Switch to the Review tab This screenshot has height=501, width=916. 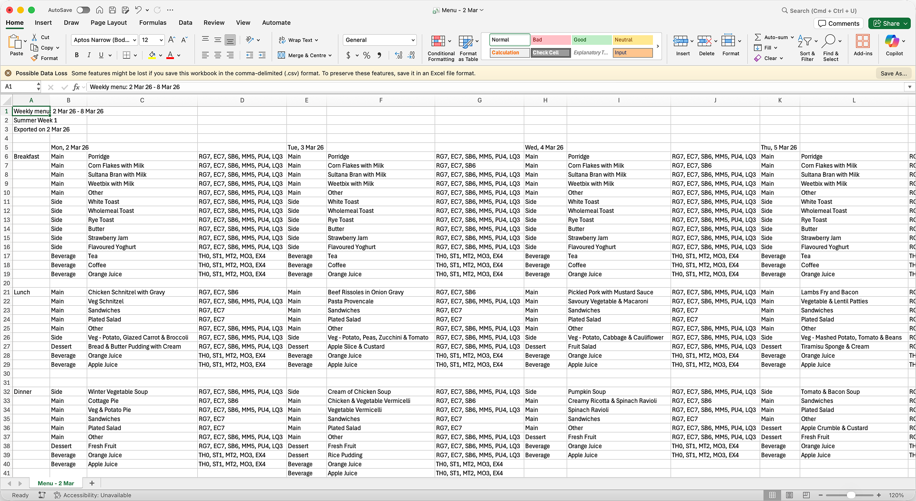(x=214, y=22)
